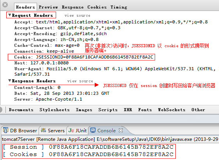The height and width of the screenshot is (160, 219).
Task: View source of the request headers
Action: (78, 16)
